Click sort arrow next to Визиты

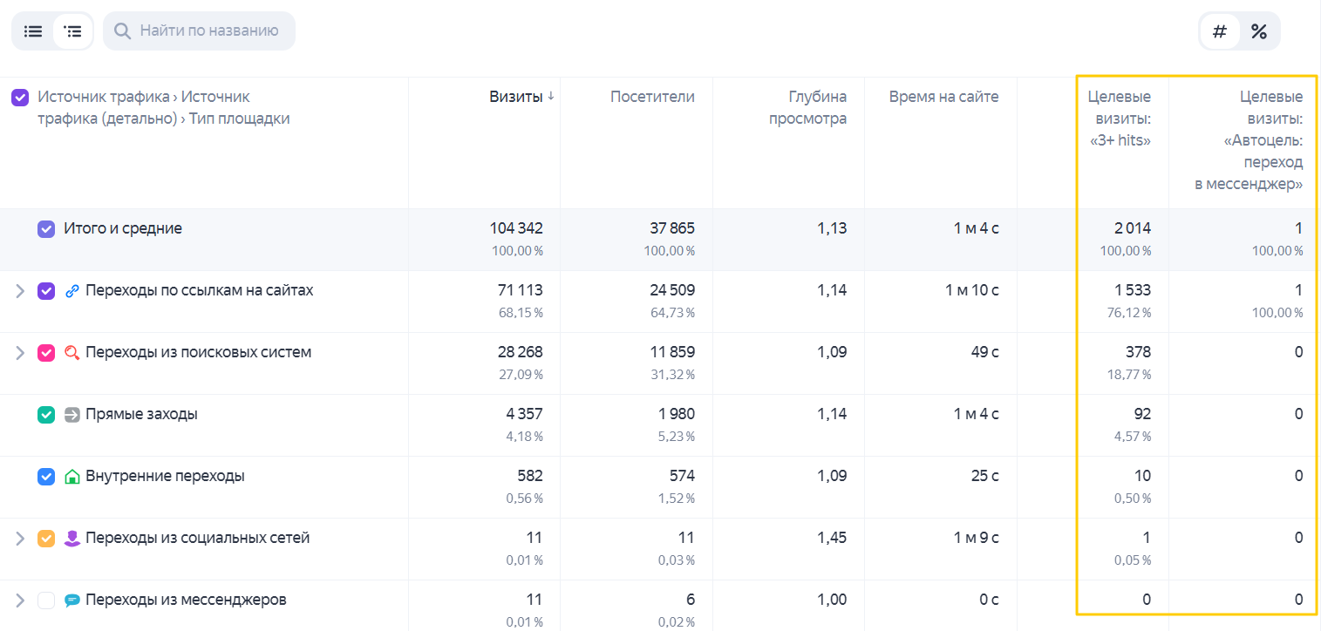click(x=550, y=97)
